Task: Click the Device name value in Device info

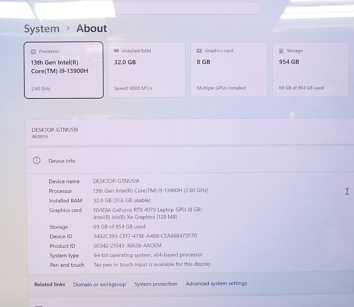Action: 116,181
